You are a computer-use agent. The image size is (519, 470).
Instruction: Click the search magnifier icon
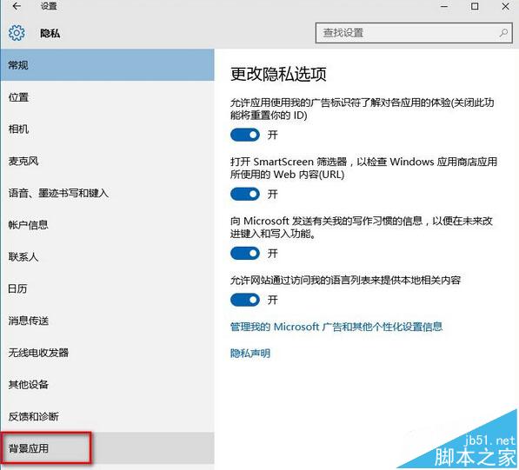point(503,33)
